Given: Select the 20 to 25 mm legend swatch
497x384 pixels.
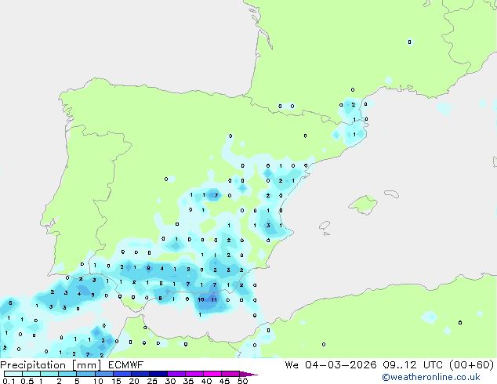Looking at the screenshot, I should [140, 374].
